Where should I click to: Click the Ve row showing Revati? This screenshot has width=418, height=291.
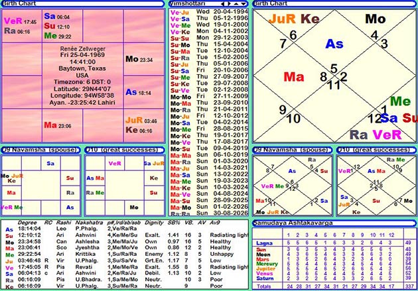tap(127, 267)
